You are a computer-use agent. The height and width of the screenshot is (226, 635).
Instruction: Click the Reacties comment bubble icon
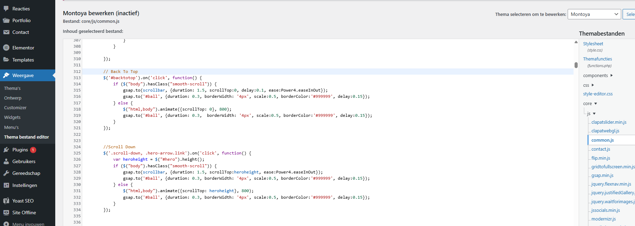6,9
